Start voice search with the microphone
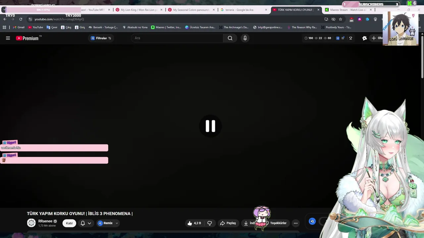 click(x=245, y=38)
